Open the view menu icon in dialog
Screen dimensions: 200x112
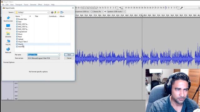(62, 12)
